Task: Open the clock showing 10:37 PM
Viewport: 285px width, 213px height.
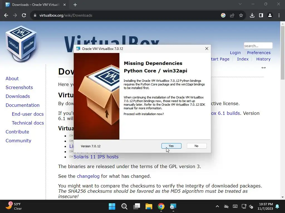Action: click(x=265, y=206)
